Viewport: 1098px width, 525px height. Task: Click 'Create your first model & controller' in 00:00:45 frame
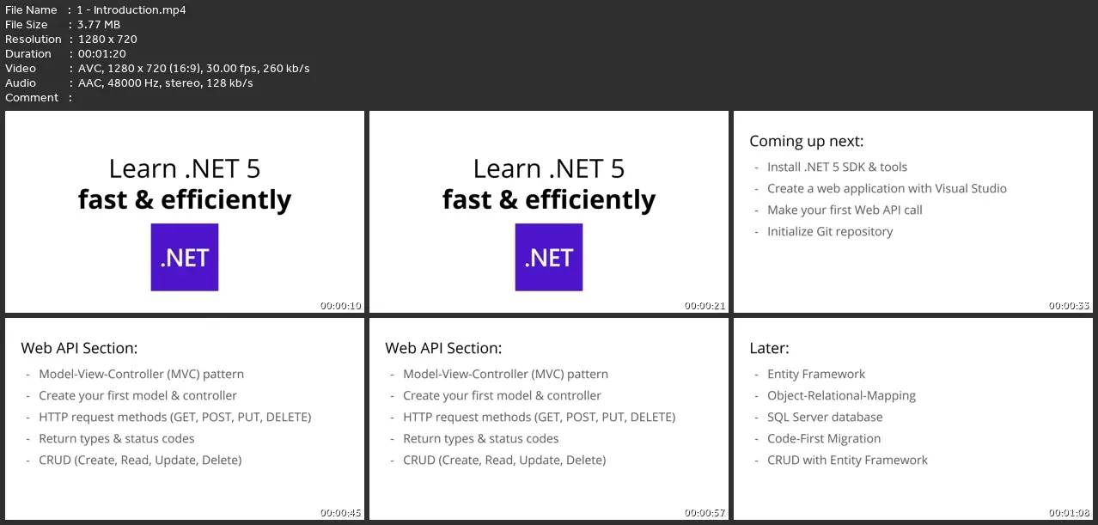(137, 395)
